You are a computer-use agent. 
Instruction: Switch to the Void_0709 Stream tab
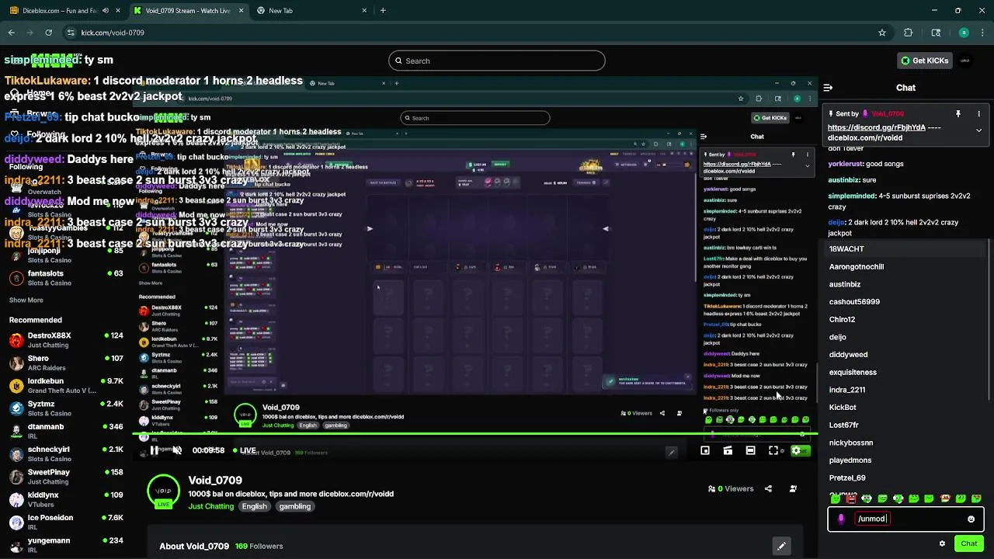tap(187, 11)
